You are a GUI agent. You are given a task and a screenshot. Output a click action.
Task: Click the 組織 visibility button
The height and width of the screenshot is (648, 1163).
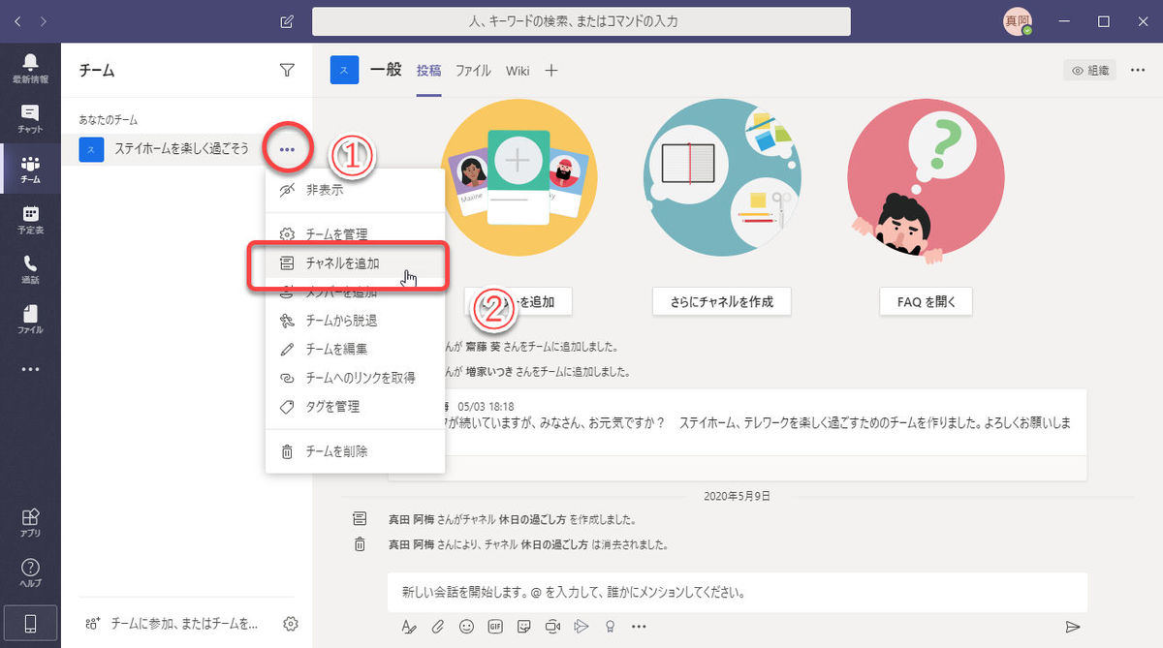click(1089, 70)
